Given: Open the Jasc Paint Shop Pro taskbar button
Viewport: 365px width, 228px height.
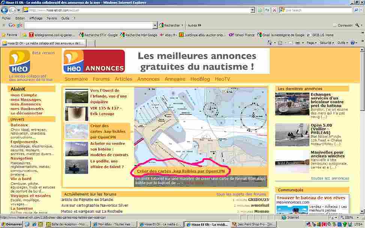Looking at the screenshot, I should pyautogui.click(x=254, y=224).
